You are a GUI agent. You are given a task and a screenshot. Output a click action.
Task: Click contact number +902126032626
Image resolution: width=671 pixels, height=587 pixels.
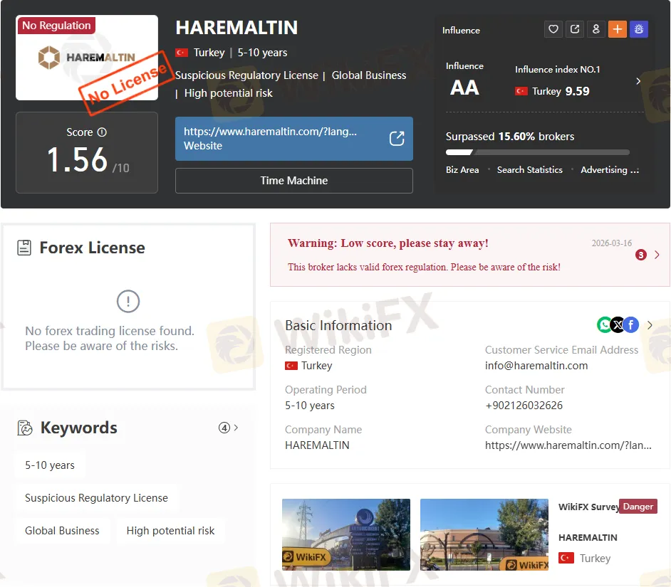pos(524,406)
